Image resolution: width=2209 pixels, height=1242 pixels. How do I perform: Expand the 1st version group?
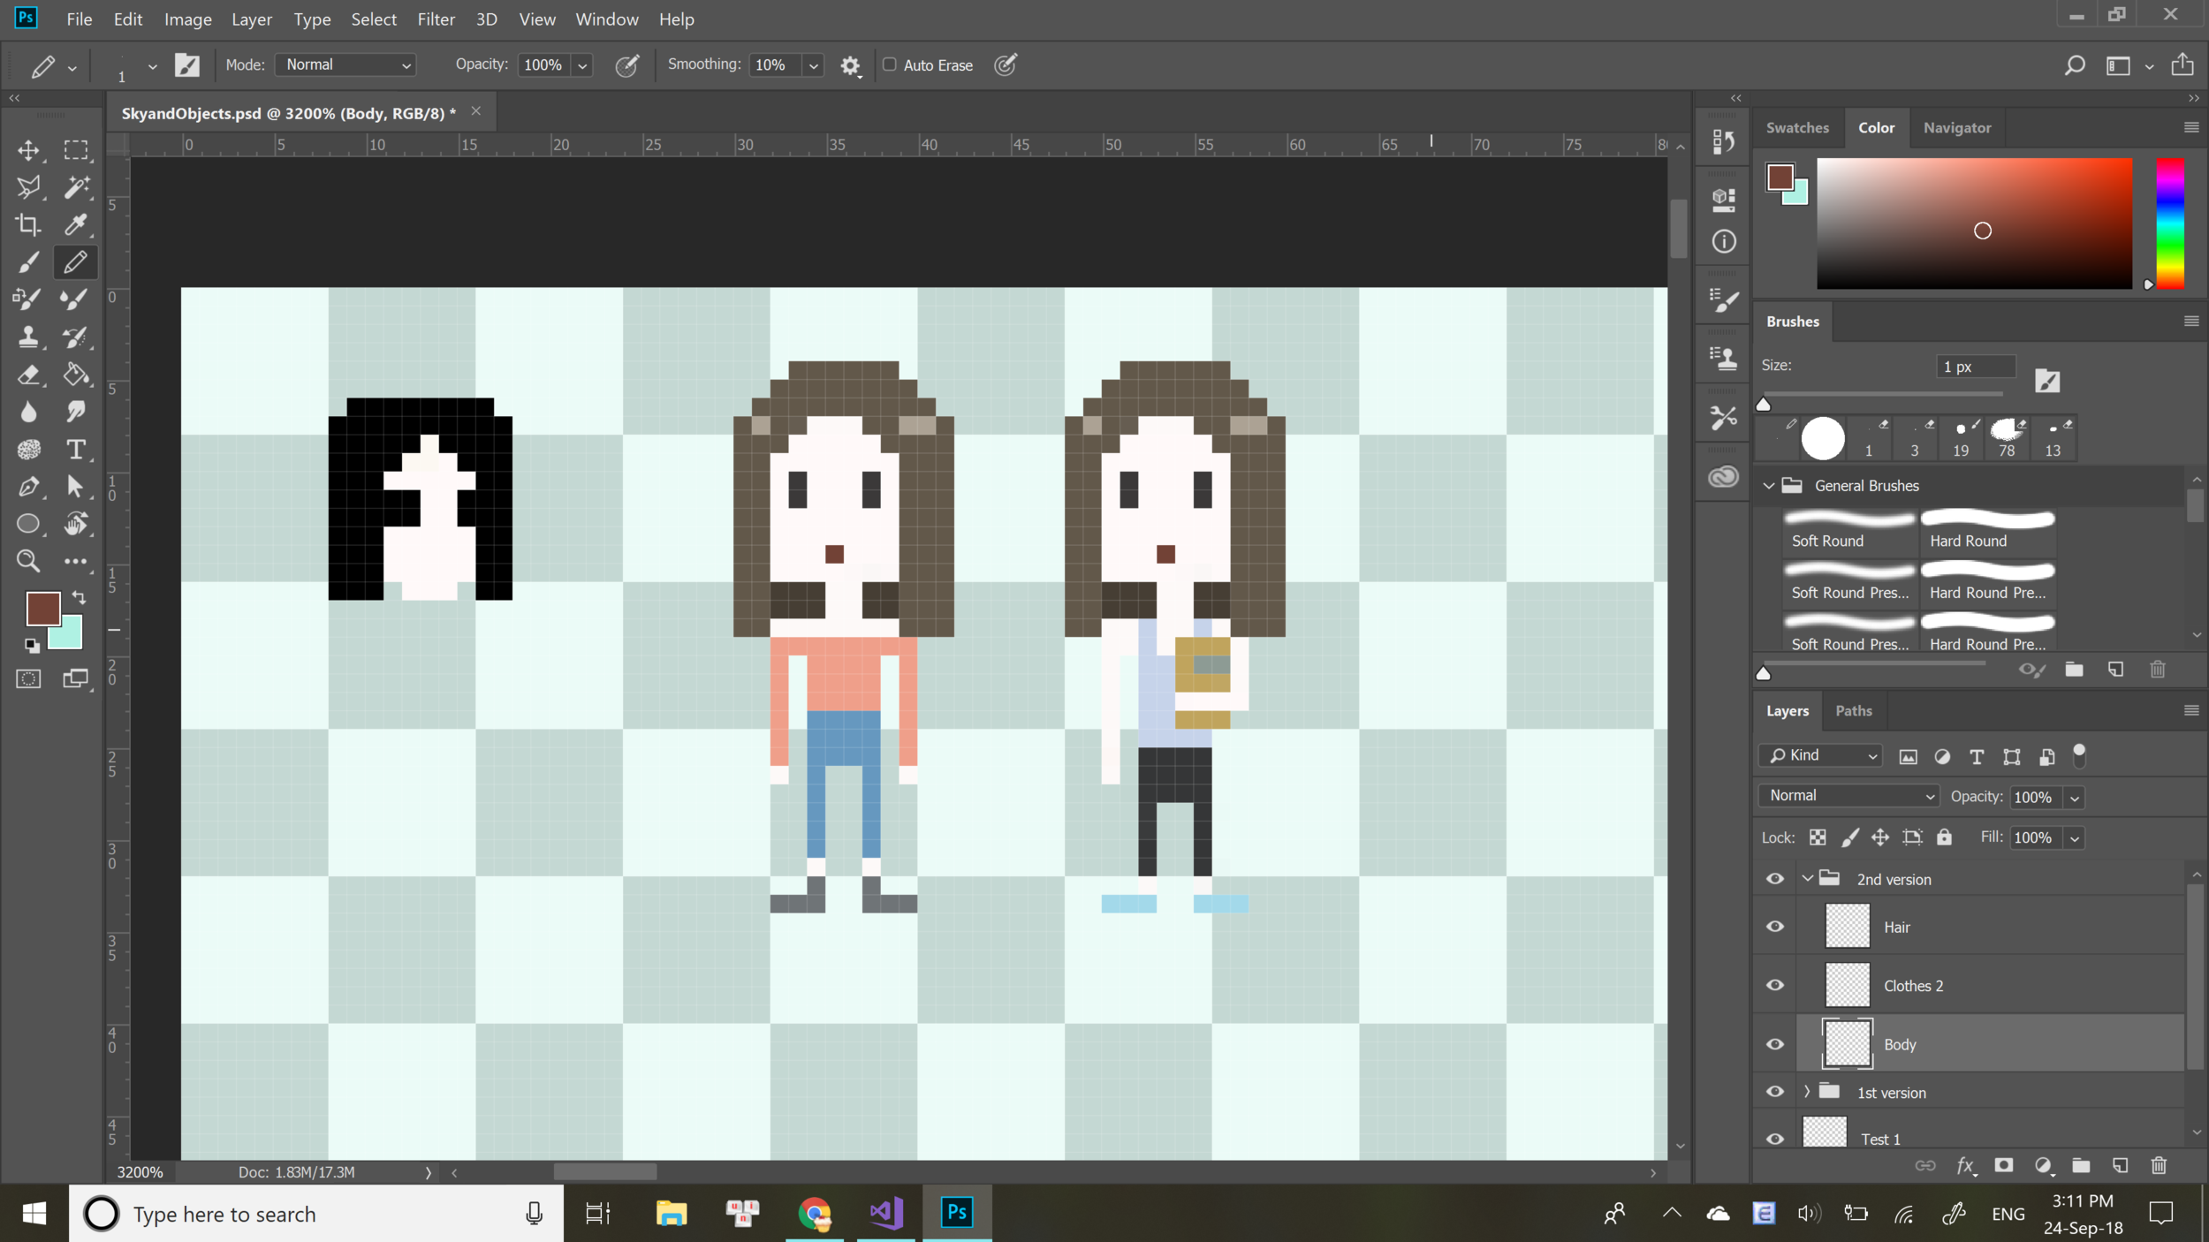(1807, 1092)
